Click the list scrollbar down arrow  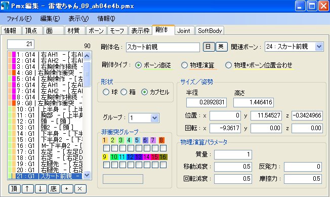click(x=87, y=175)
